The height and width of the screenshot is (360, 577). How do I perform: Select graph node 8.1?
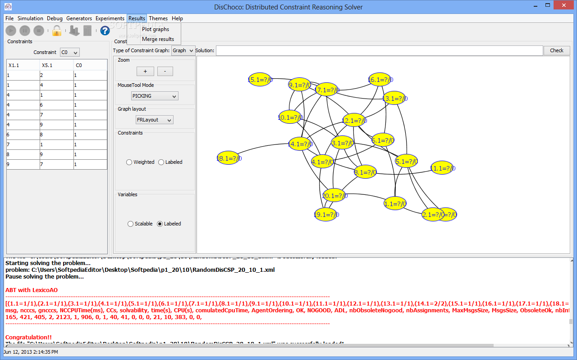(x=365, y=171)
